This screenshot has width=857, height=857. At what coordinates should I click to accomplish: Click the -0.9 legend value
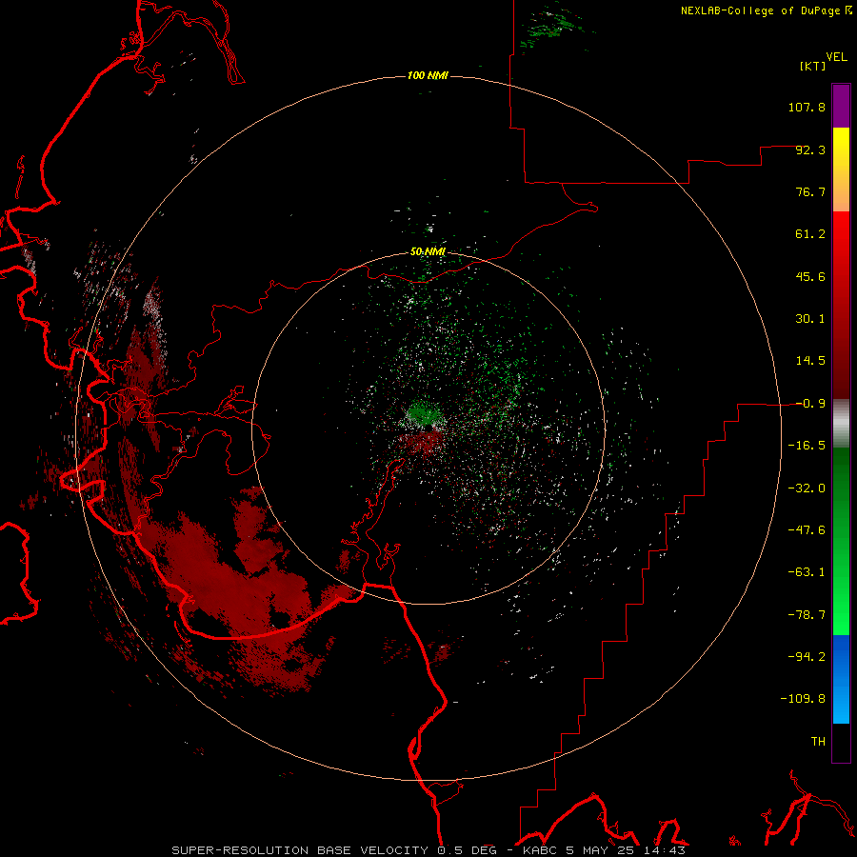[x=810, y=404]
